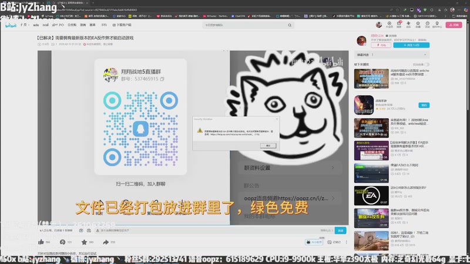The height and width of the screenshot is (264, 470).
Task: Open the 首页 menu in navigation bar
Action: pos(25,25)
